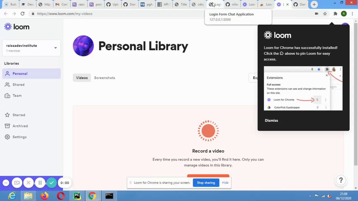Switch to the Login Form Chat Application tab
358x201 pixels.
click(215, 4)
